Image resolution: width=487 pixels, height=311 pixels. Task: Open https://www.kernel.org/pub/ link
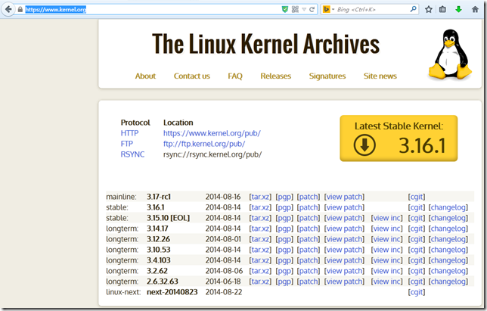[x=212, y=133]
